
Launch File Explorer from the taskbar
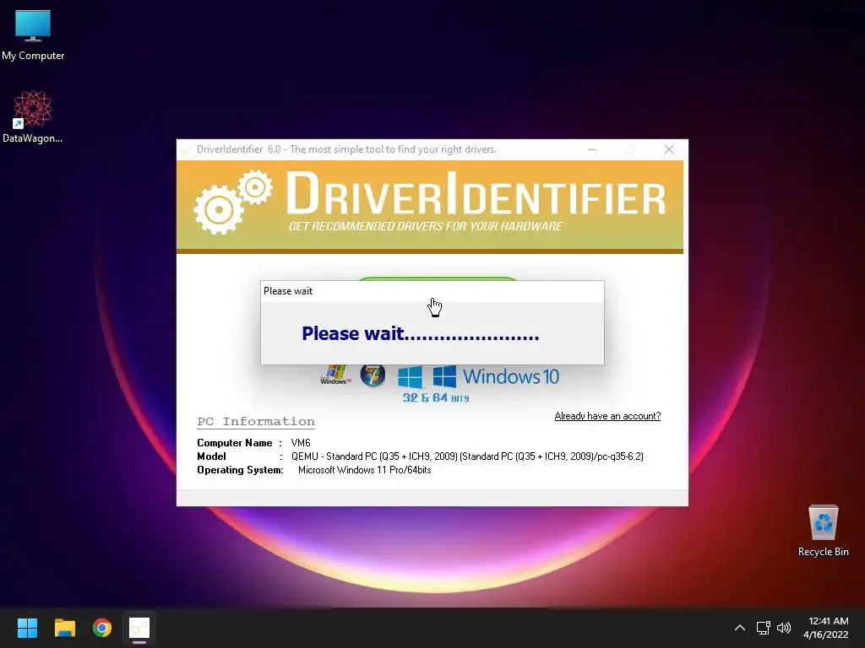[64, 628]
